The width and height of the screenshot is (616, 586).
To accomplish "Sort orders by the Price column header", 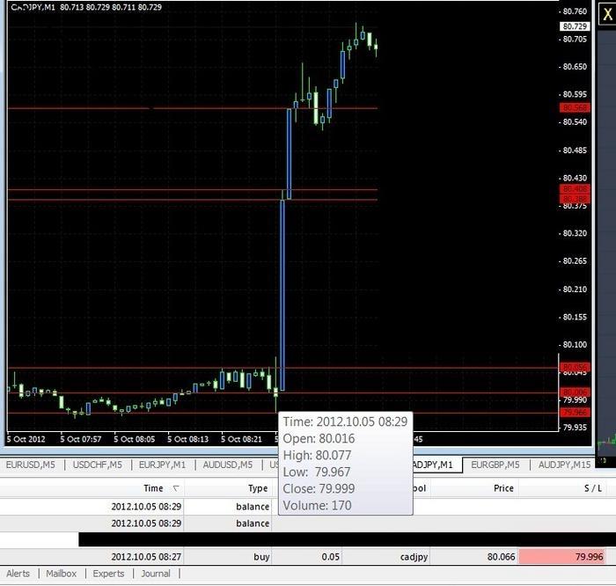I will tap(503, 488).
